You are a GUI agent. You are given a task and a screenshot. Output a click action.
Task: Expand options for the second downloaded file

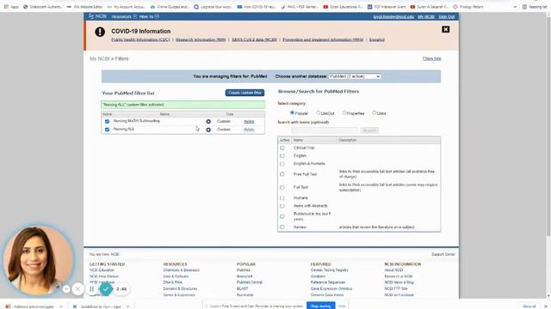(128, 306)
